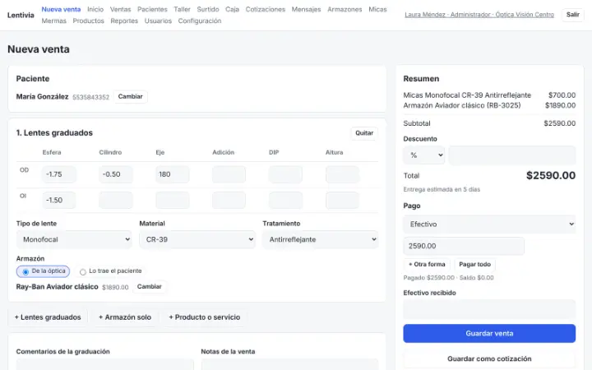Screen dimensions: 592x370
Task: Add an Armazón solo item
Action: (x=125, y=317)
